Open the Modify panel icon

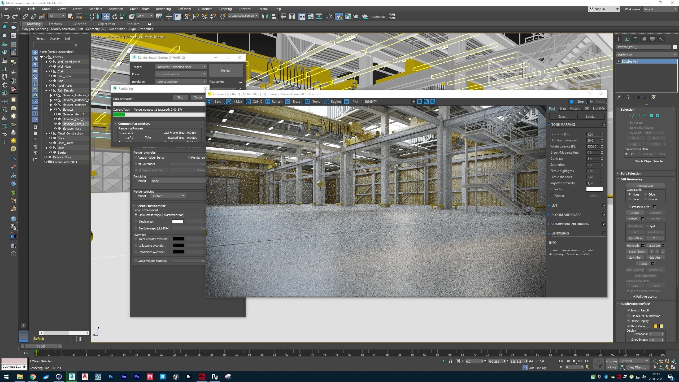click(627, 39)
